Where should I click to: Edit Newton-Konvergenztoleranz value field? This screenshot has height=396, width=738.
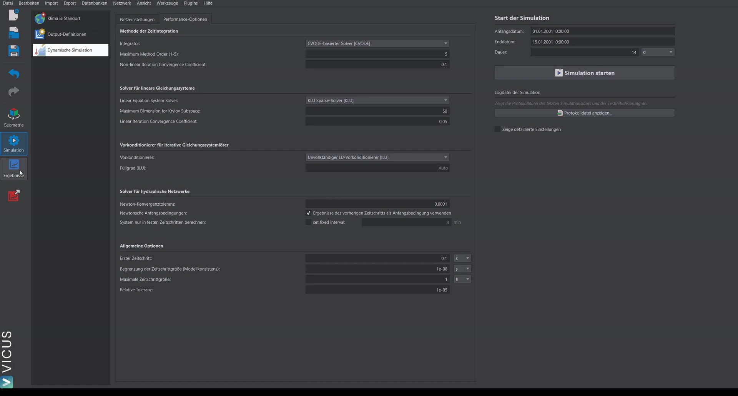tap(377, 204)
